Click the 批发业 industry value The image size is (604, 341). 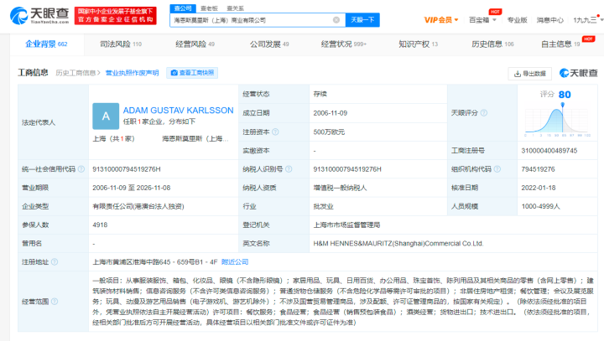click(x=323, y=206)
